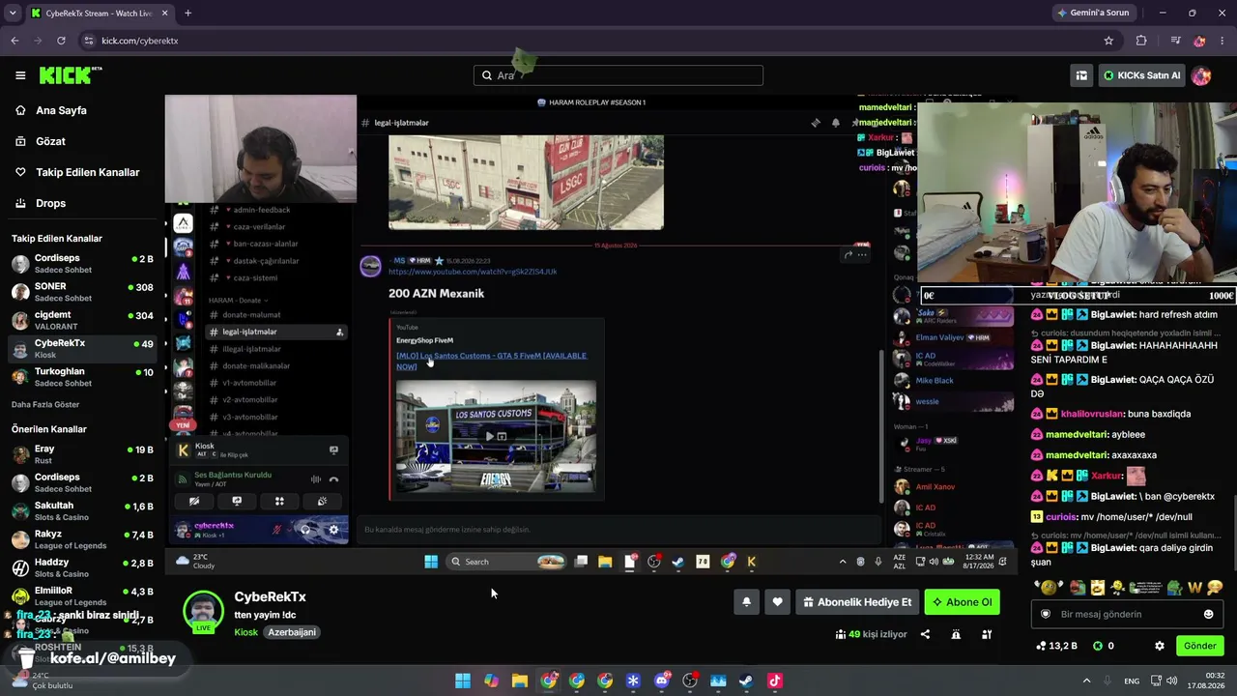Viewport: 1237px width, 696px height.
Task: Open emoji picker in chat input
Action: pos(1208,614)
